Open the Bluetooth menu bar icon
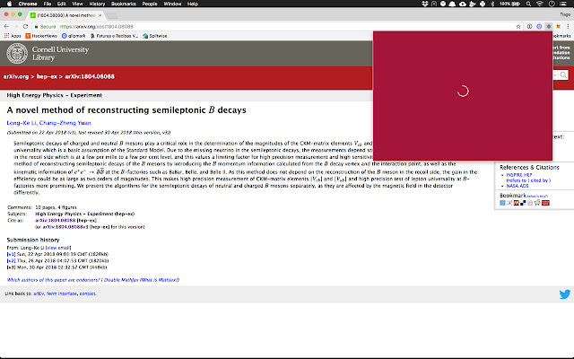This screenshot has width=574, height=359. coord(492,4)
